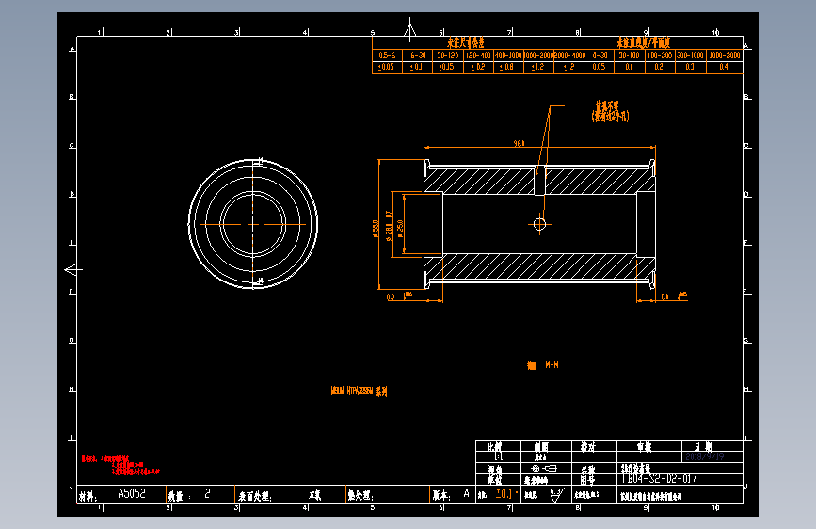816x529 pixels.
Task: Click the top border centering arrow
Action: pyautogui.click(x=410, y=29)
